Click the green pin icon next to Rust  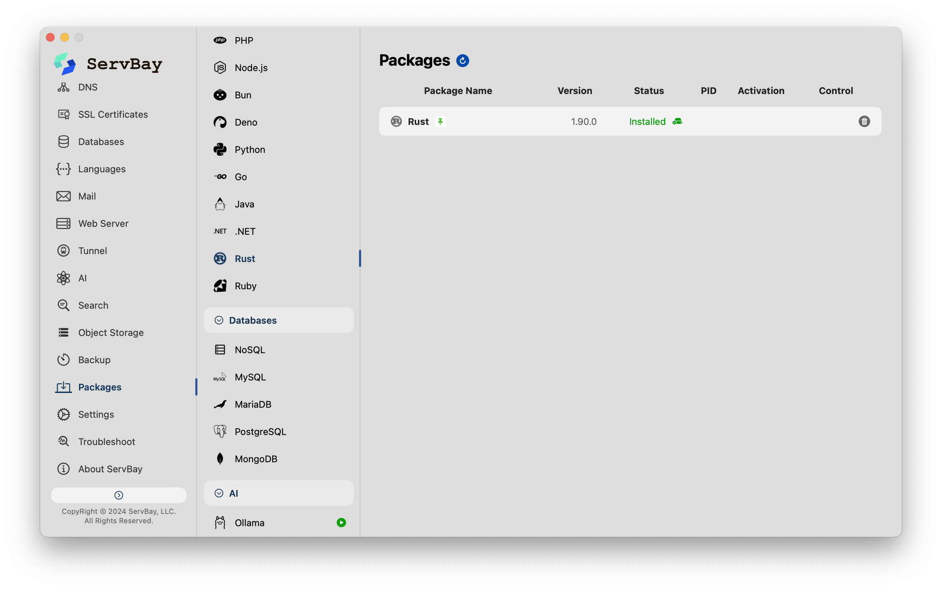pyautogui.click(x=440, y=121)
